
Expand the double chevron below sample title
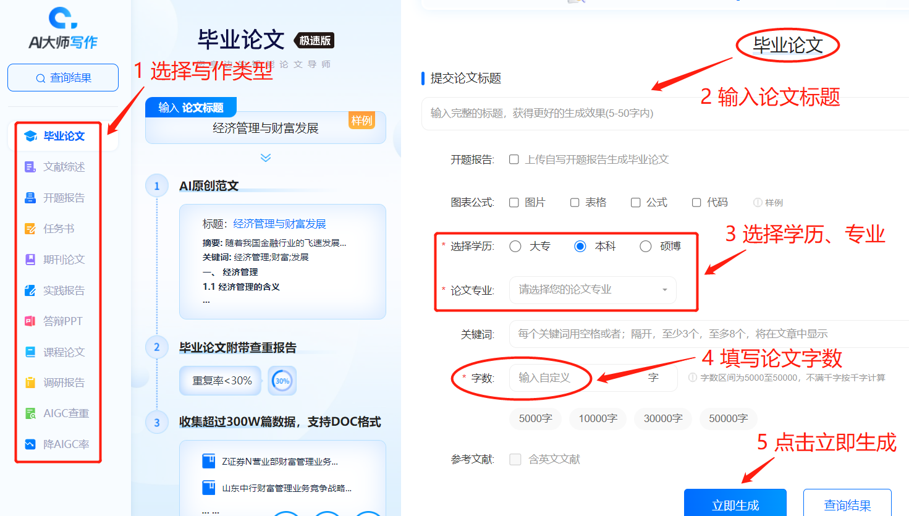[x=266, y=158]
